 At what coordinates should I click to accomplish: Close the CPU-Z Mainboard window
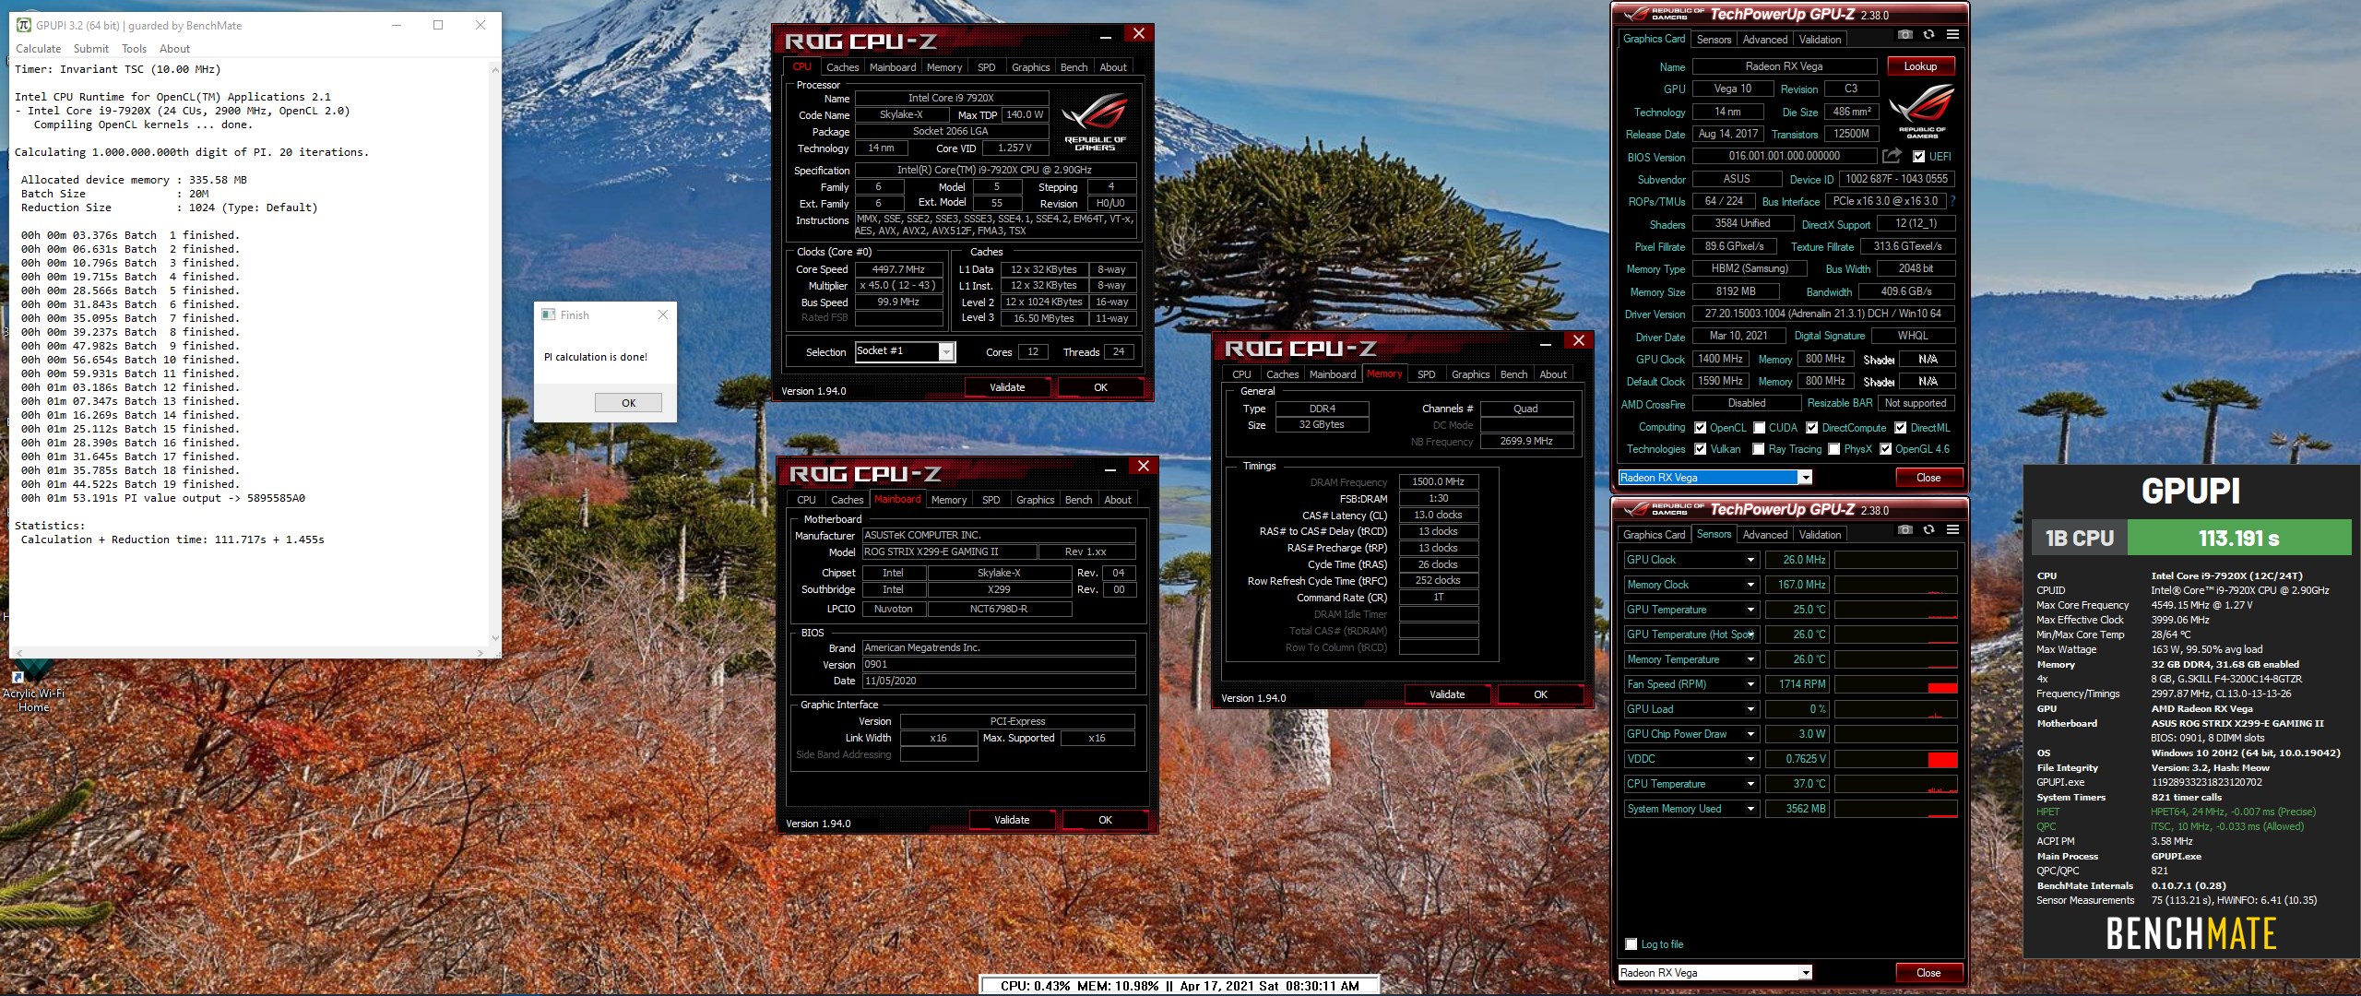point(1144,467)
